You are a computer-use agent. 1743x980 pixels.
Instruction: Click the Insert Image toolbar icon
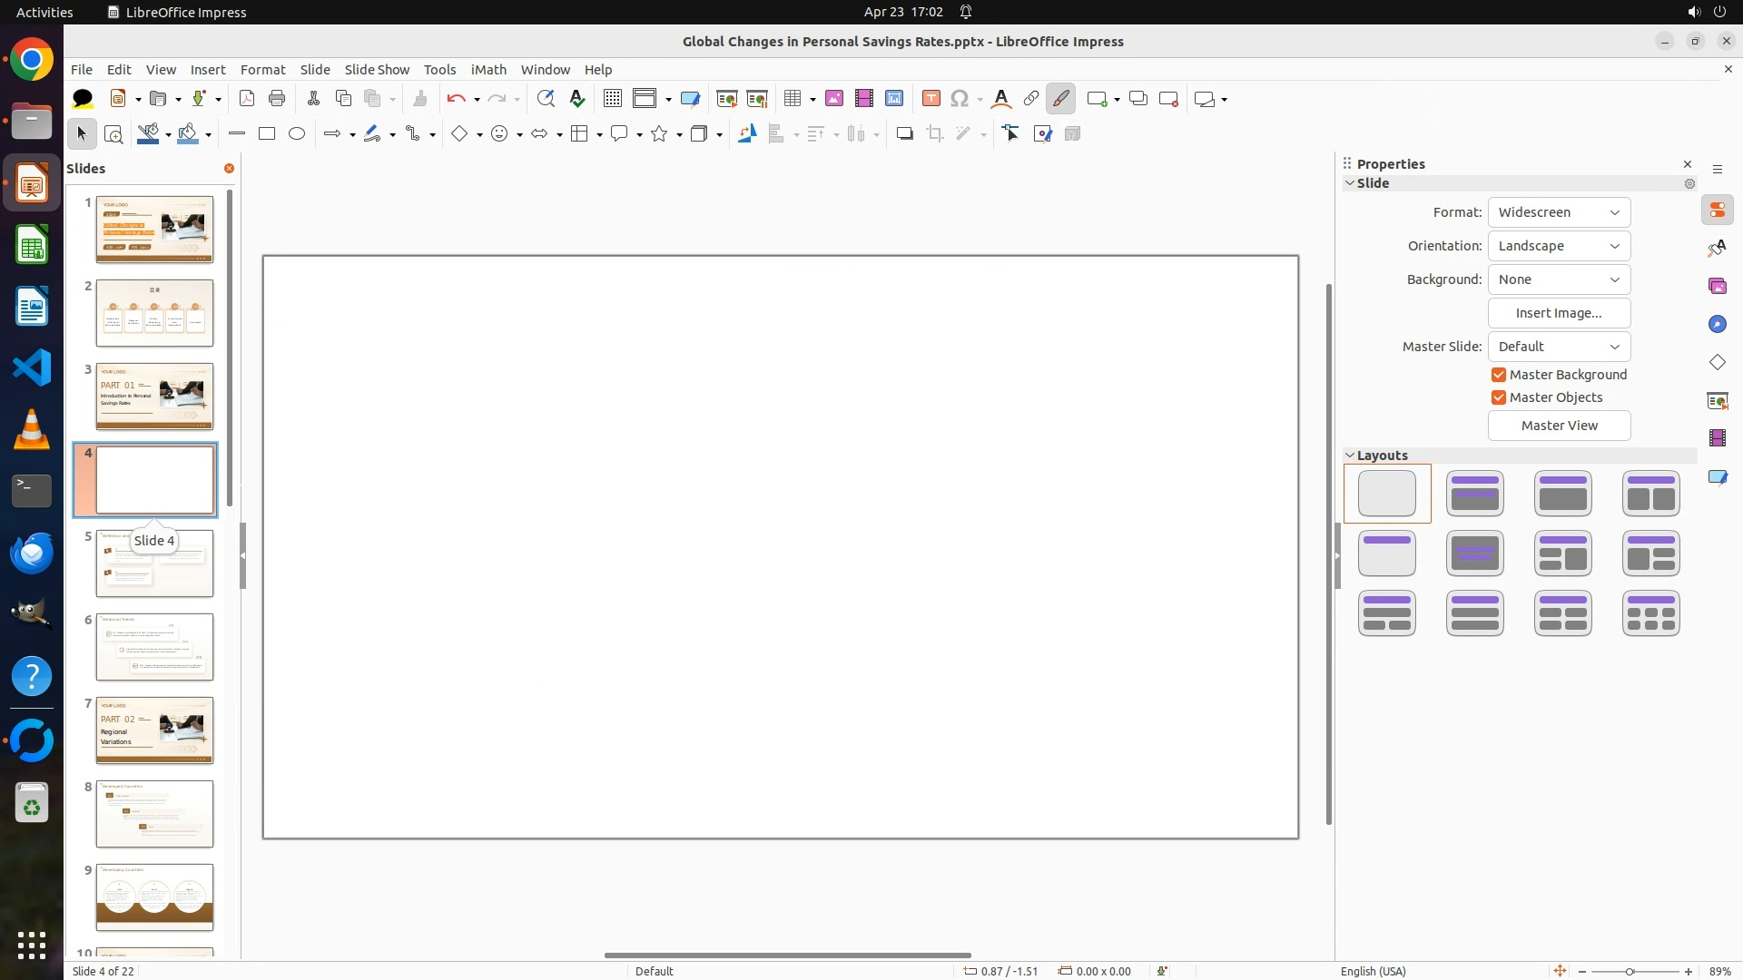point(833,99)
